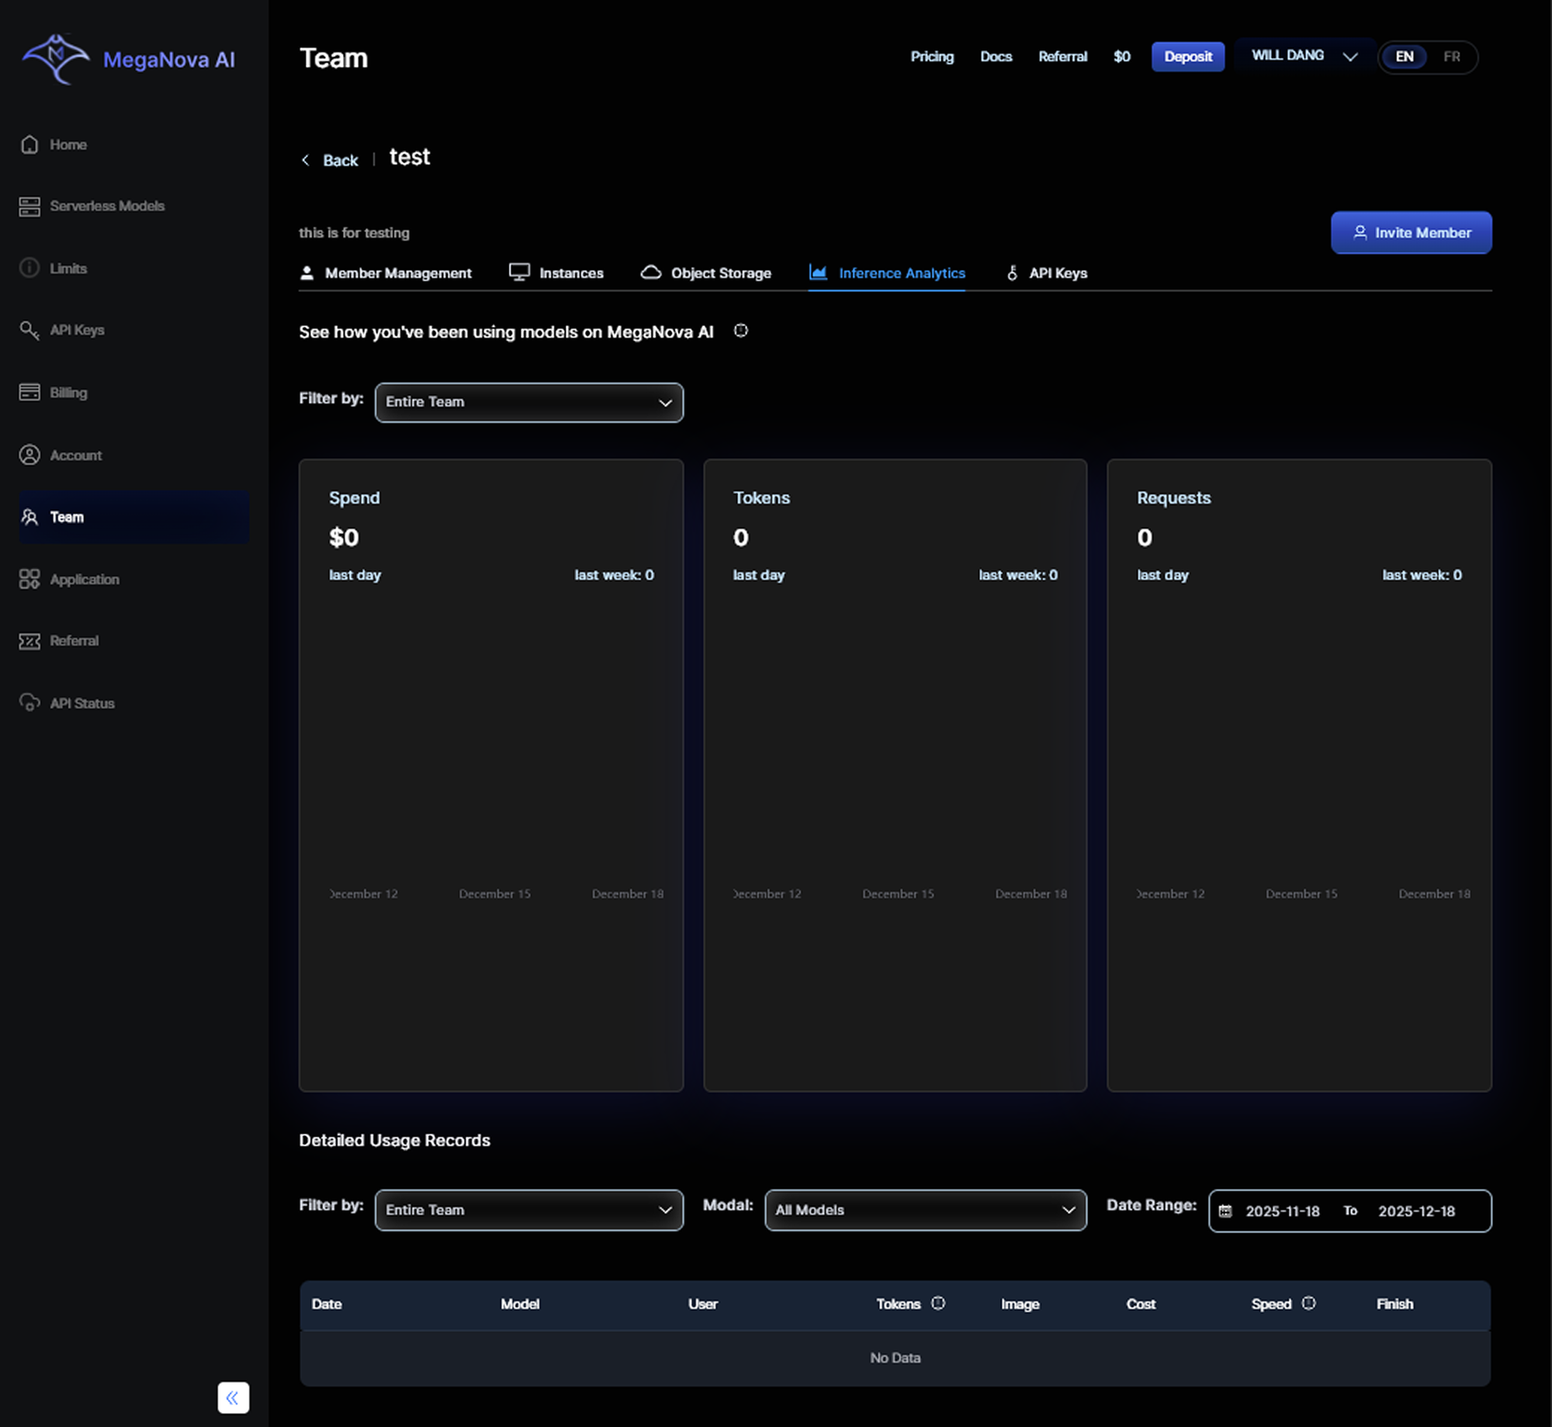Switch to the Member Management tab
The image size is (1552, 1427).
pyautogui.click(x=386, y=273)
